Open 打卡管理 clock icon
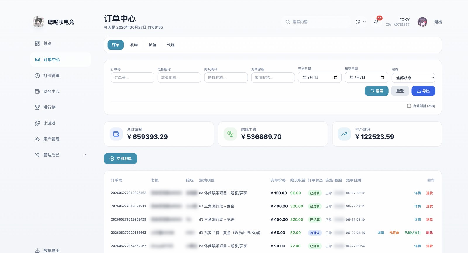 [x=37, y=76]
